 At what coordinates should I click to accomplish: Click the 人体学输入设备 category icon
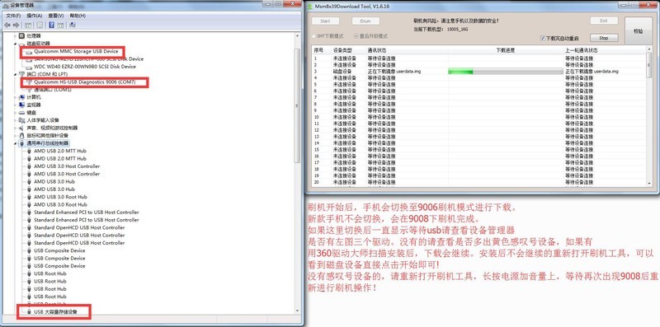[x=22, y=120]
